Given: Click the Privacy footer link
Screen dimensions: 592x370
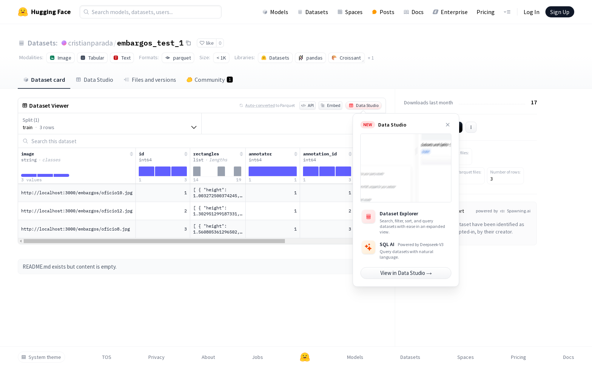Looking at the screenshot, I should pyautogui.click(x=156, y=357).
